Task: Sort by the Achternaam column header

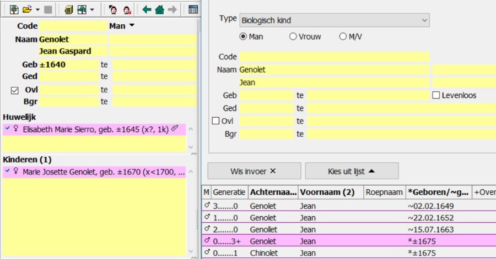Action: tap(272, 192)
